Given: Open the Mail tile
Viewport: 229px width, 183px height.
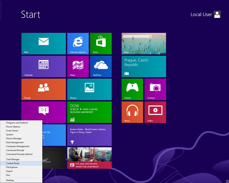Looking at the screenshot, I should tap(44, 43).
